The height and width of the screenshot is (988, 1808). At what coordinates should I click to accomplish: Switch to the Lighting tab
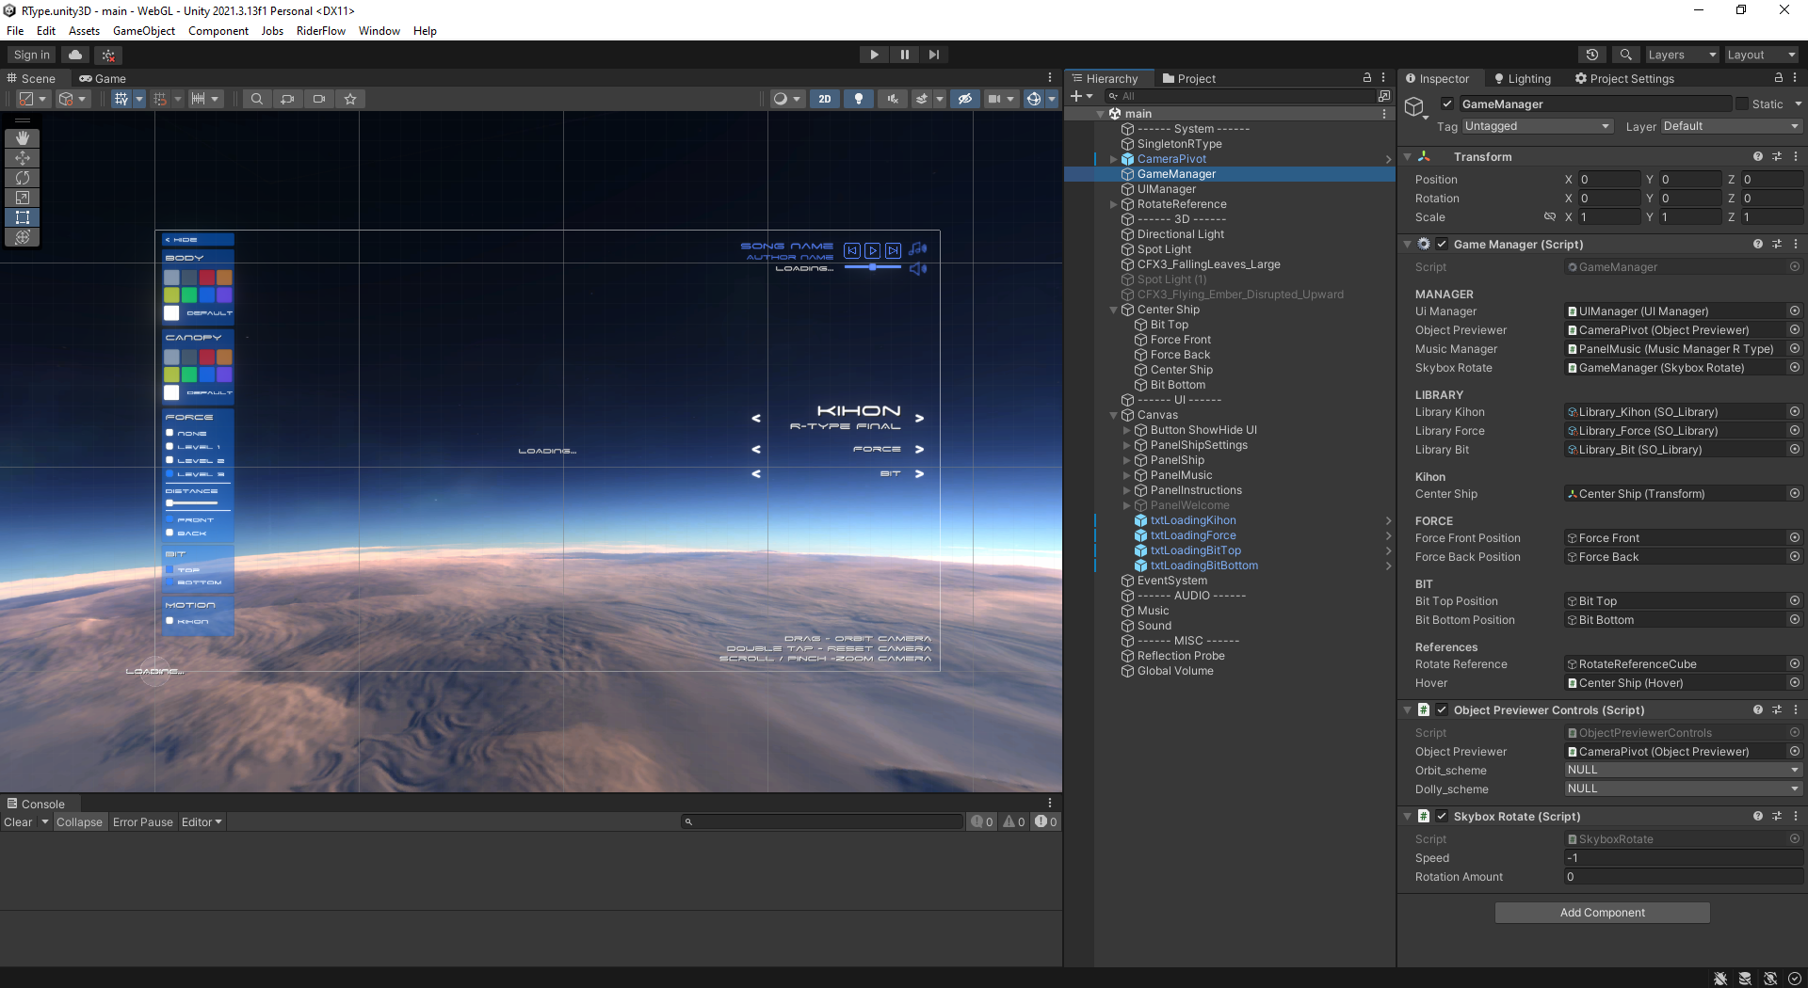[1522, 78]
